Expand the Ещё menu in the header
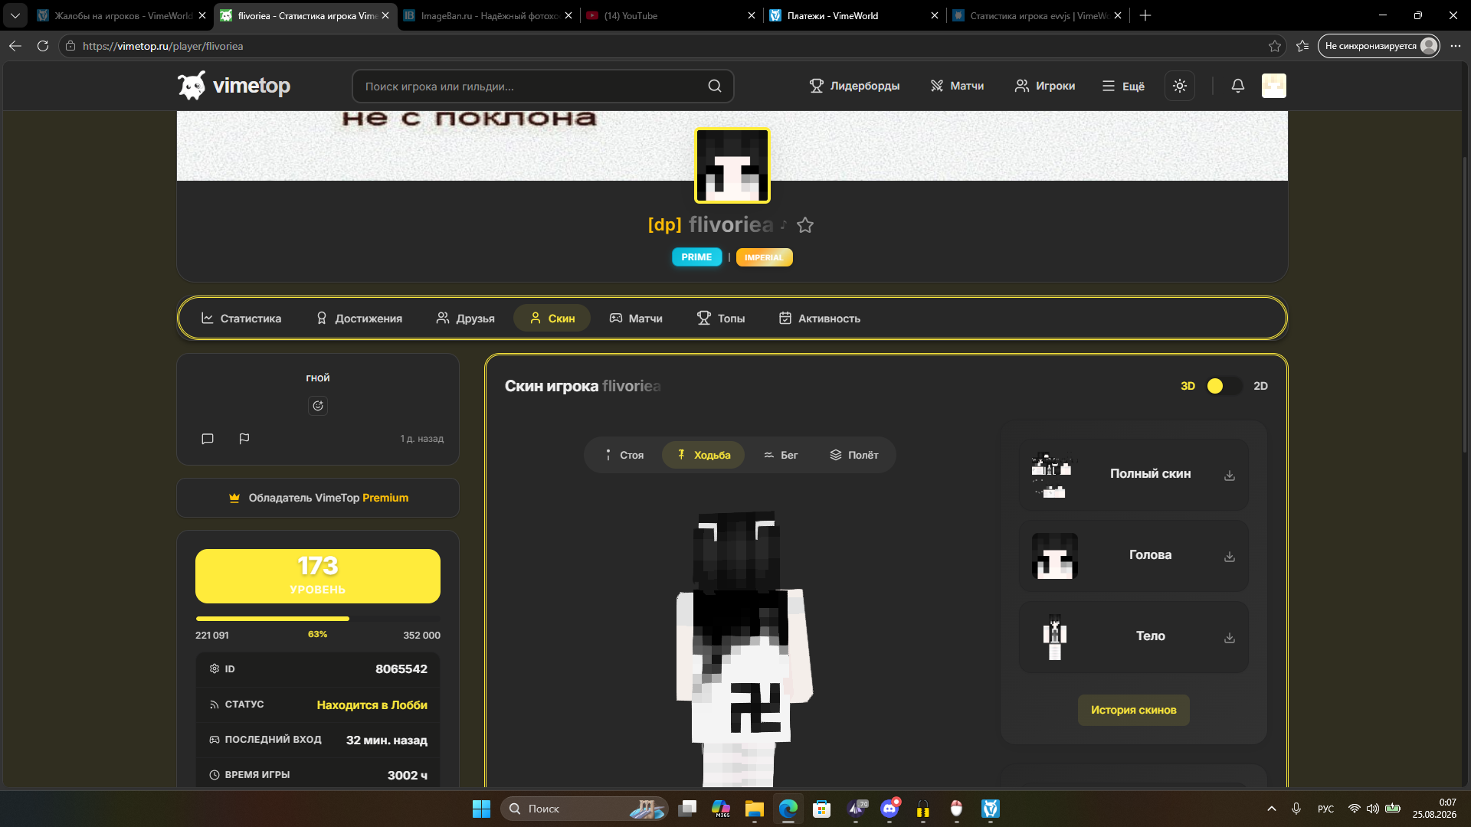This screenshot has height=827, width=1471. pyautogui.click(x=1123, y=86)
